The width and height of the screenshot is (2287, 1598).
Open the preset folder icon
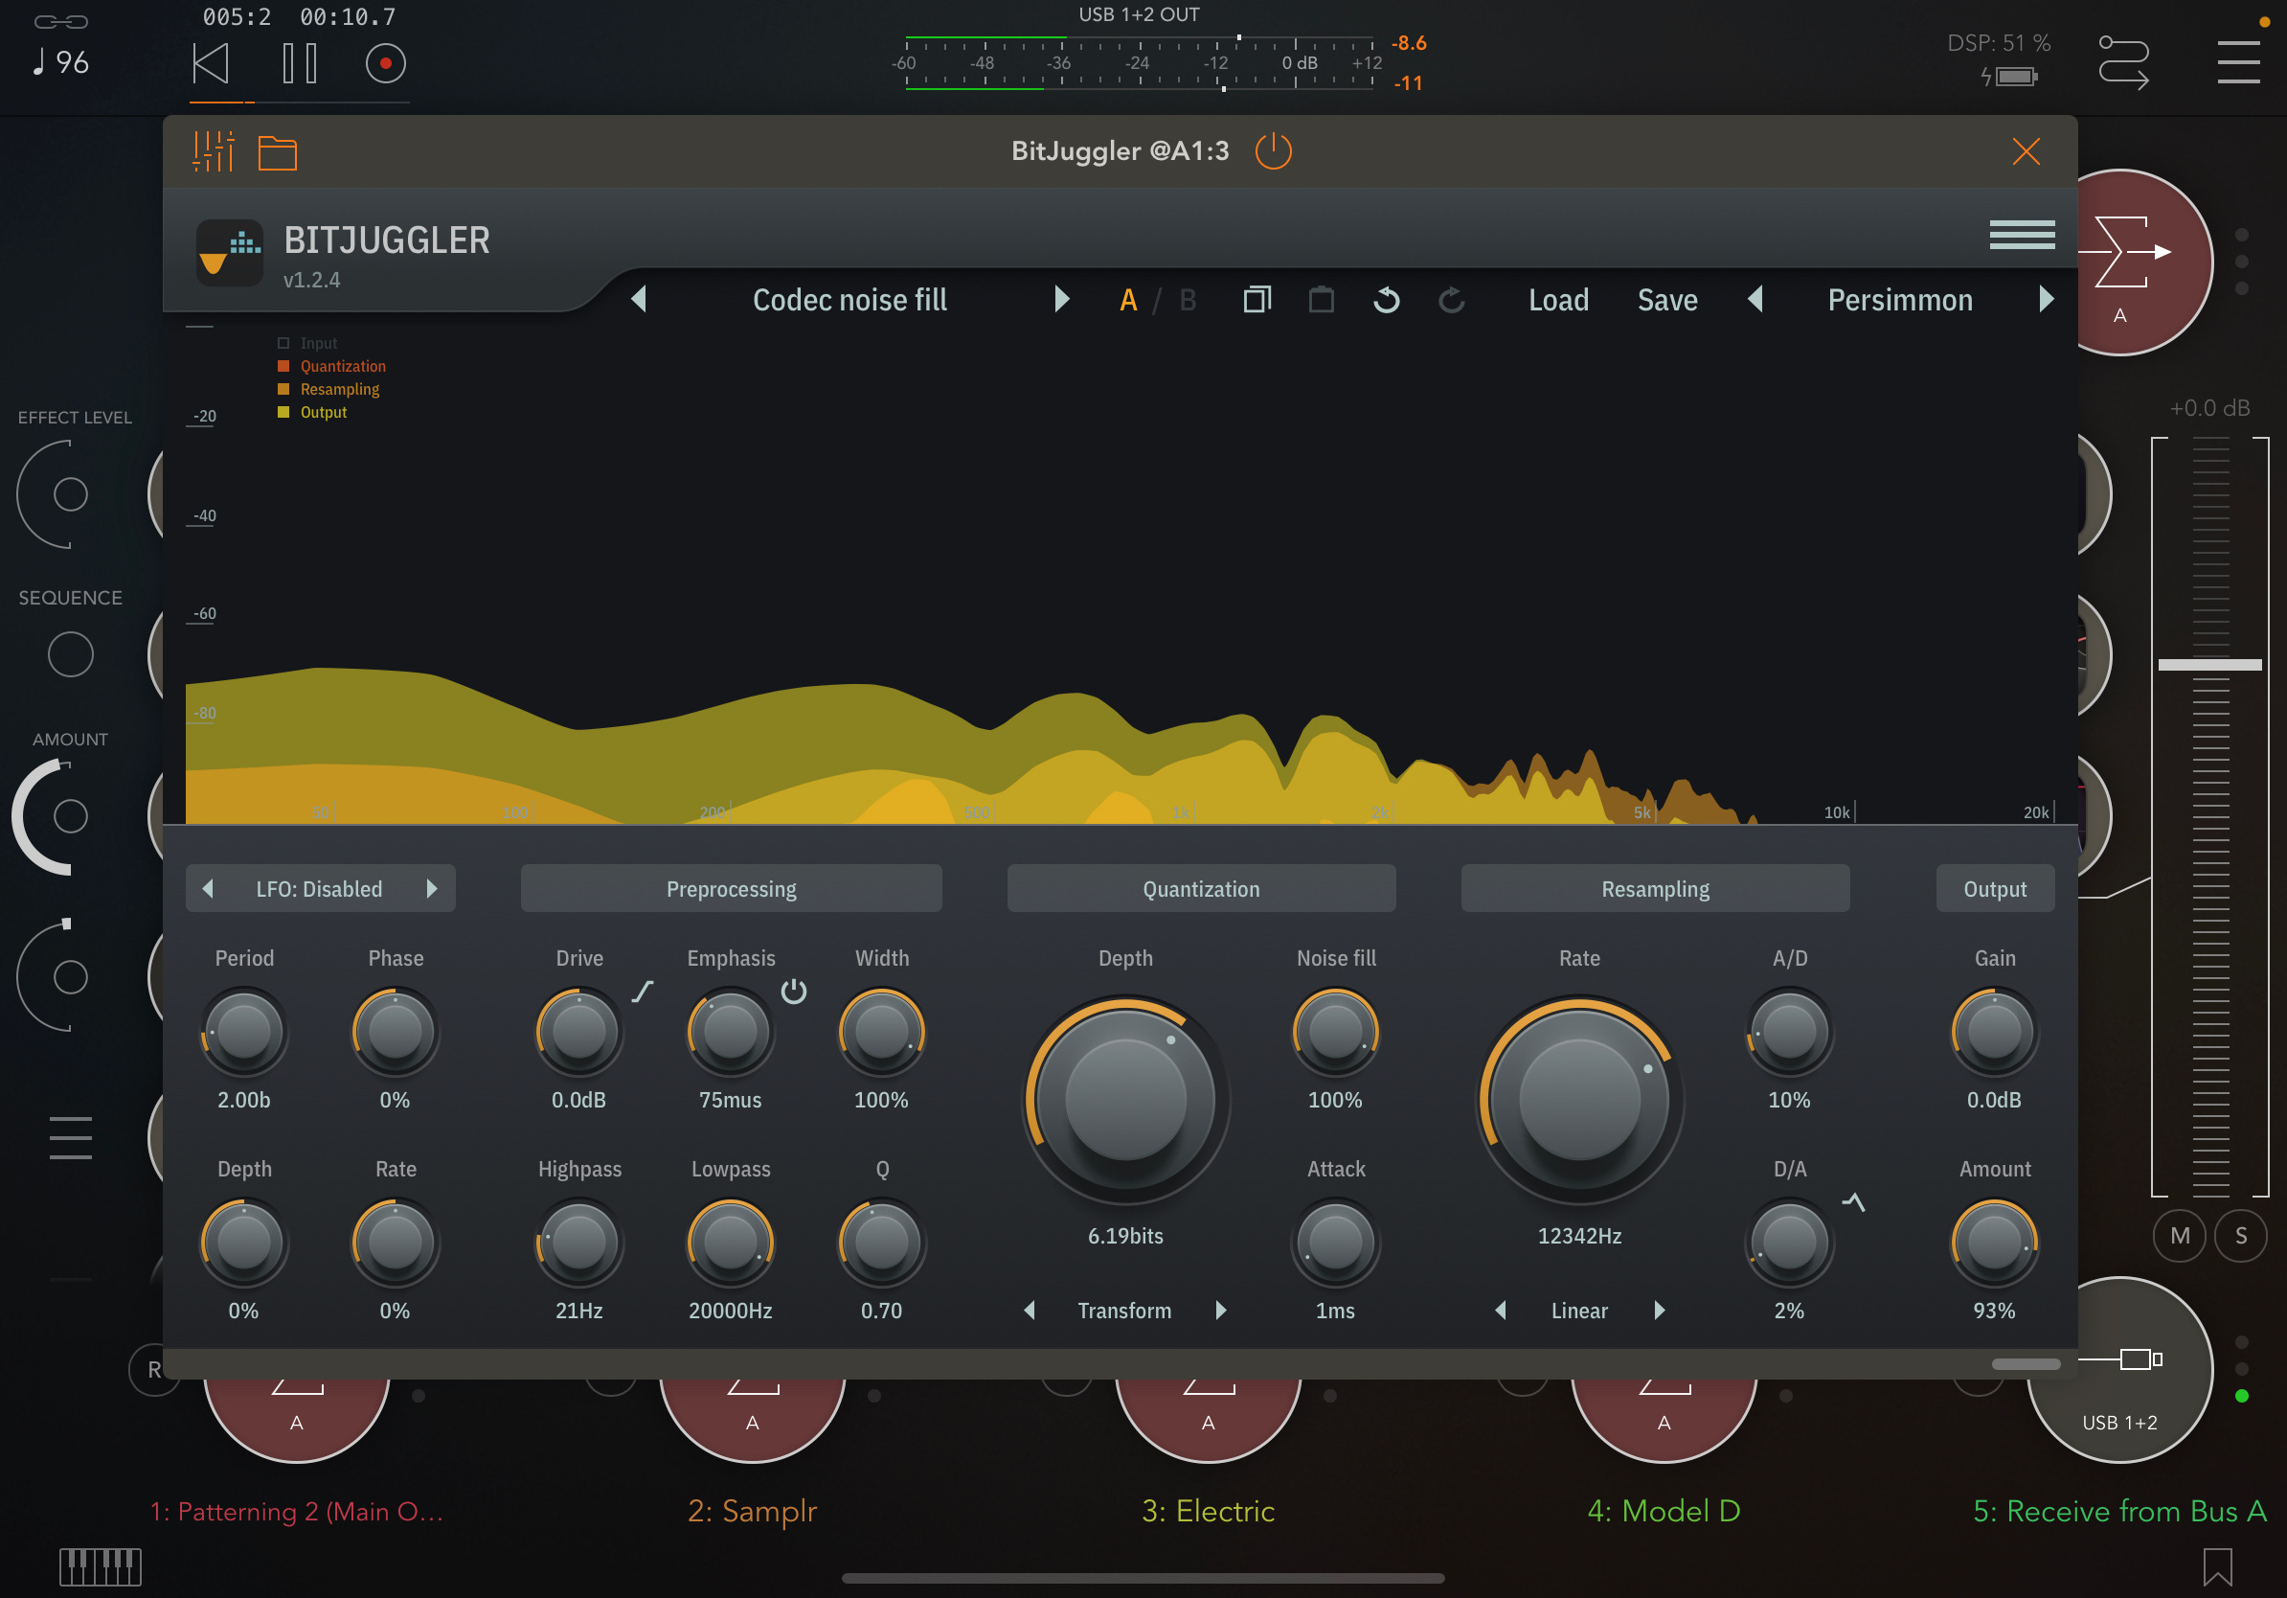click(x=277, y=152)
